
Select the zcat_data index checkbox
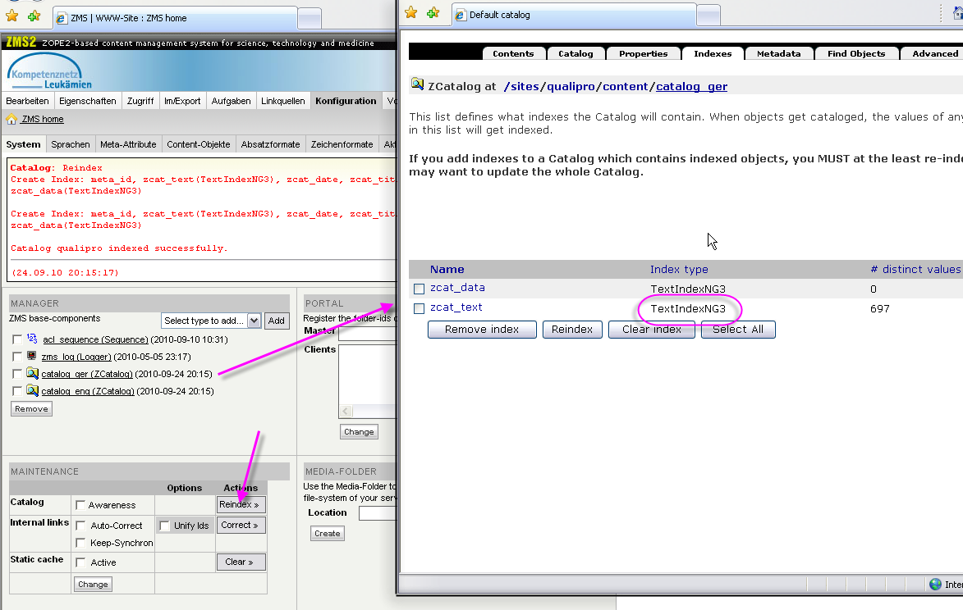[x=419, y=289]
